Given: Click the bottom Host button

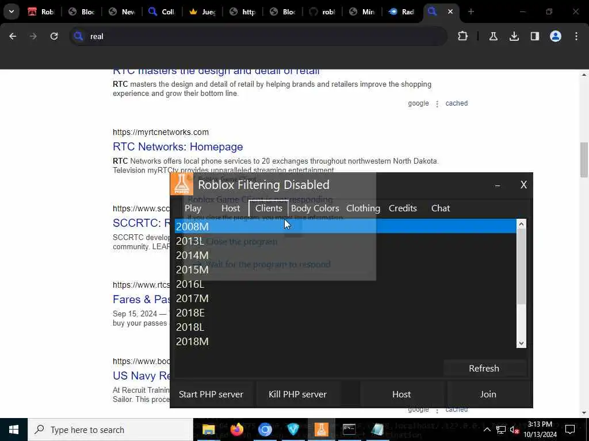Looking at the screenshot, I should coord(401,394).
